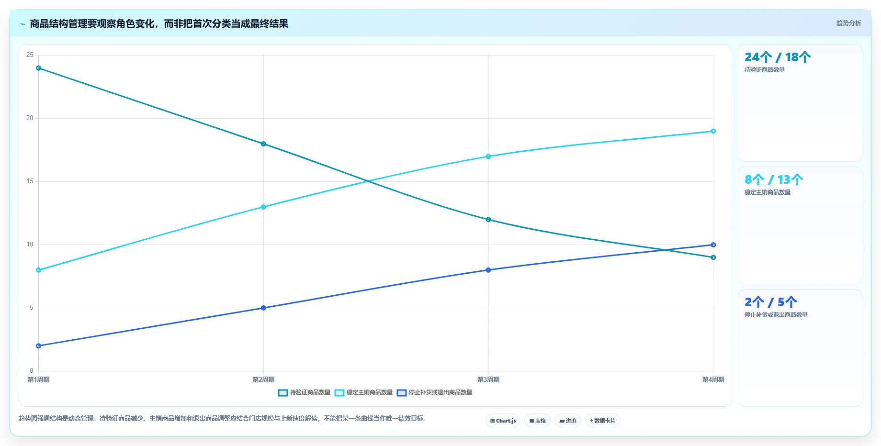
Task: Click the 第1周期 x-axis label
Action: pyautogui.click(x=38, y=380)
